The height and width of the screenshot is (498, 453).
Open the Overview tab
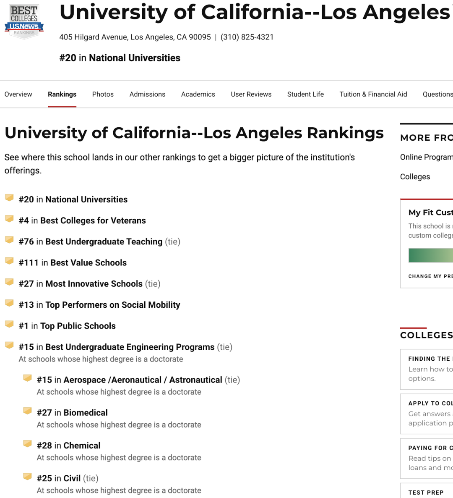click(x=18, y=94)
